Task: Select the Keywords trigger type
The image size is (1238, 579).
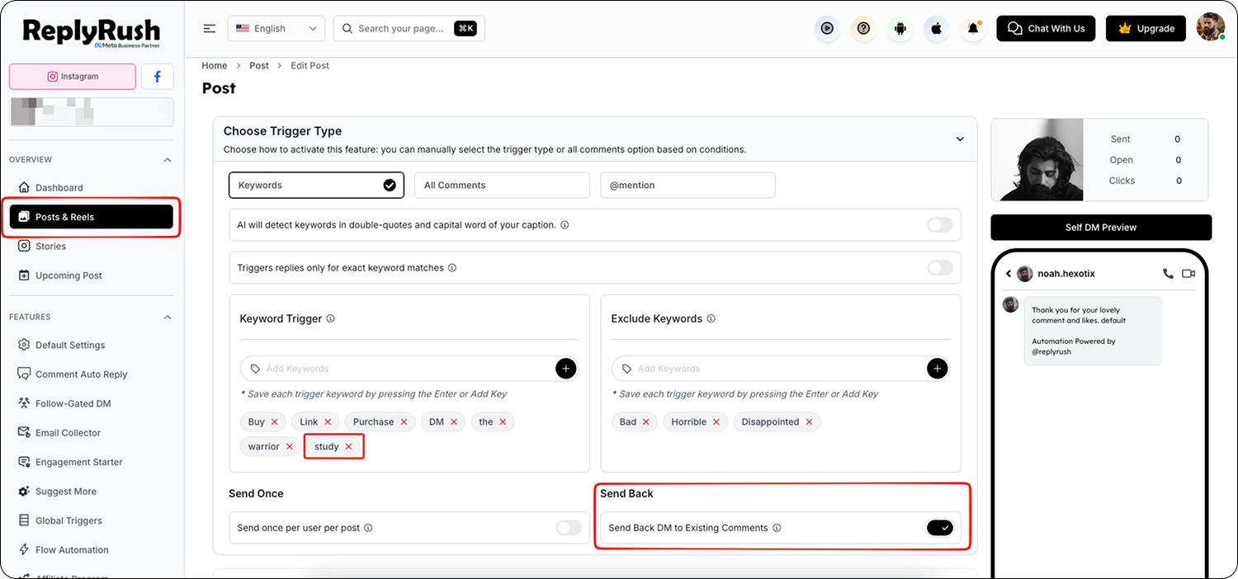Action: (316, 186)
